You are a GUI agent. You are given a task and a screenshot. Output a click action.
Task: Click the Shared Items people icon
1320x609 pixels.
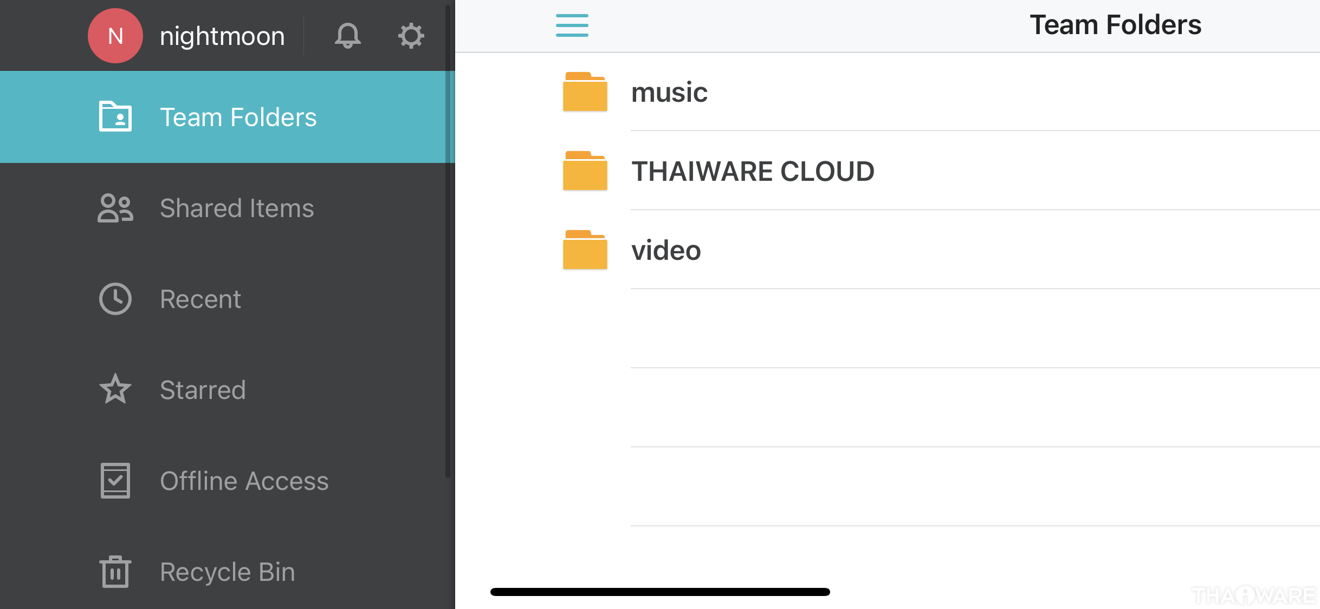[115, 208]
